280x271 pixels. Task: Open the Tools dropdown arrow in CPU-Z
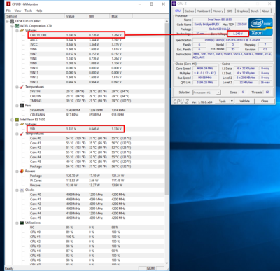(x=232, y=102)
